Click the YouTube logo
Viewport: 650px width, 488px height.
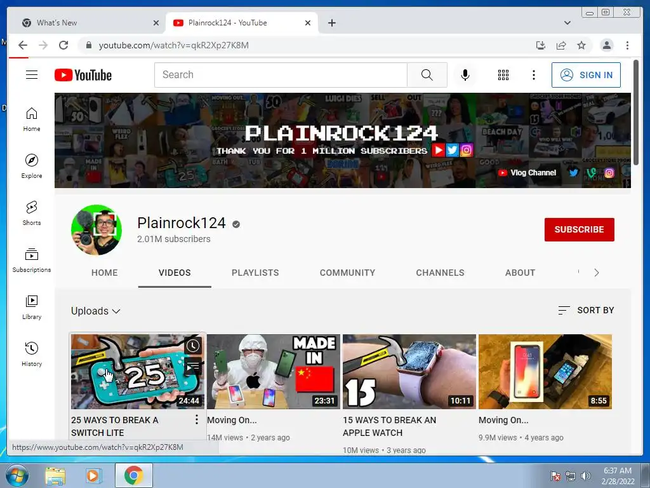[x=83, y=75]
